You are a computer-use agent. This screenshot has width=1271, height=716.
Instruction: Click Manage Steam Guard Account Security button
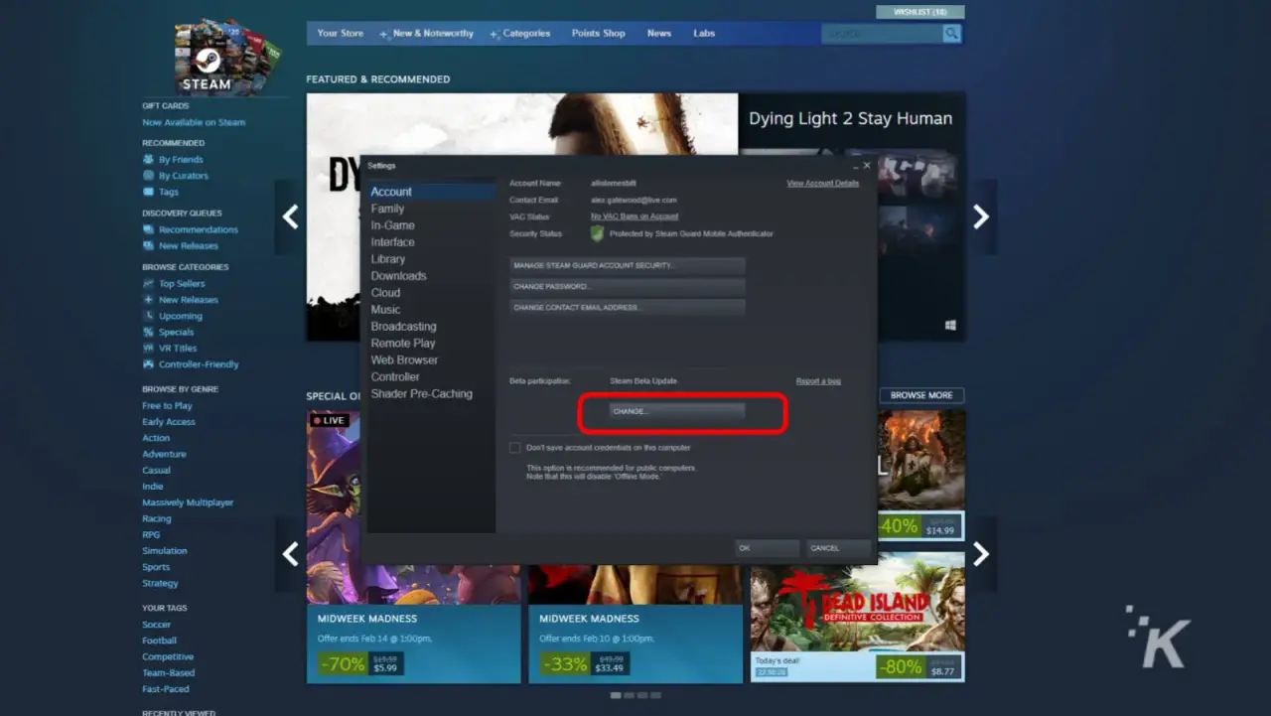pos(627,266)
